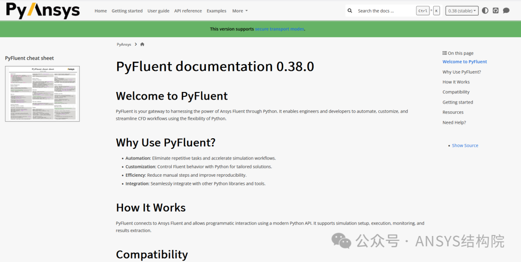Click the search magnifier icon
Screen dimensions: 521x262
tap(350, 11)
